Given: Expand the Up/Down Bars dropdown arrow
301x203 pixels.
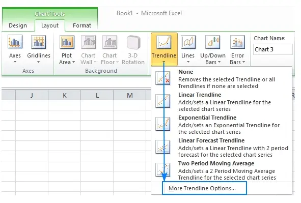Looking at the screenshot, I should pyautogui.click(x=219, y=62).
